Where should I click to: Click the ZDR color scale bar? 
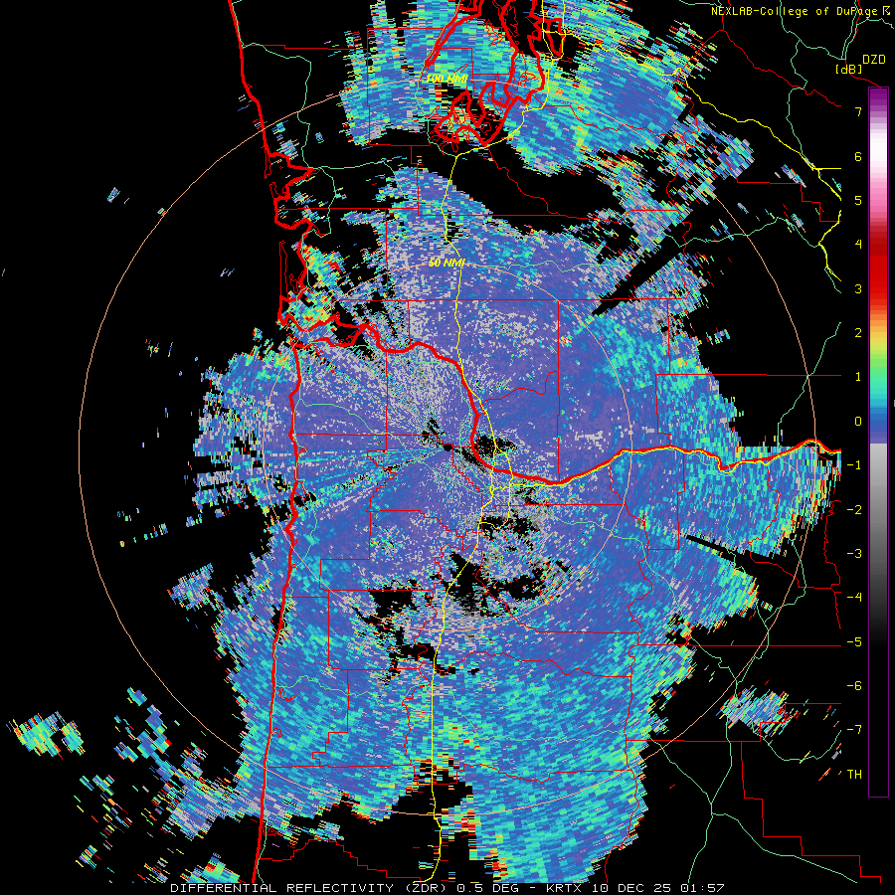pos(878,442)
